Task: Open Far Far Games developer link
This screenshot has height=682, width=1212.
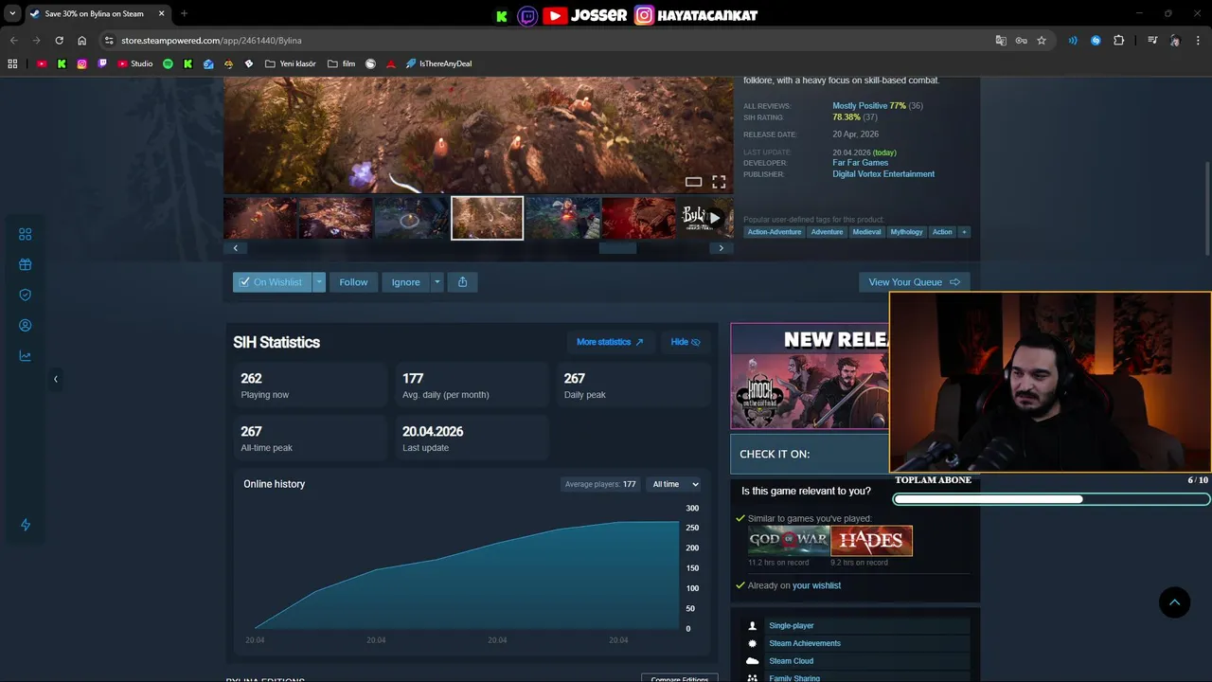Action: (x=860, y=163)
